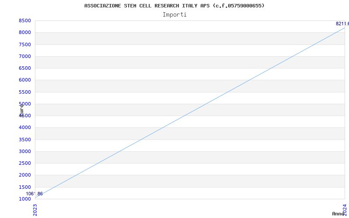Click the 2023 x-axis year label
349x218 pixels.
coord(35,210)
